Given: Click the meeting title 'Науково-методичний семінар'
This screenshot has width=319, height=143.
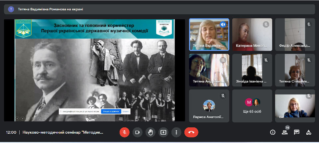Looking at the screenshot, I should 63,132.
